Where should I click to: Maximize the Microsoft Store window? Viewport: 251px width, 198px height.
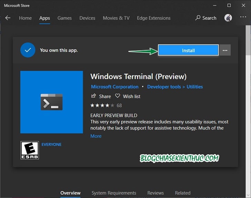coord(229,6)
